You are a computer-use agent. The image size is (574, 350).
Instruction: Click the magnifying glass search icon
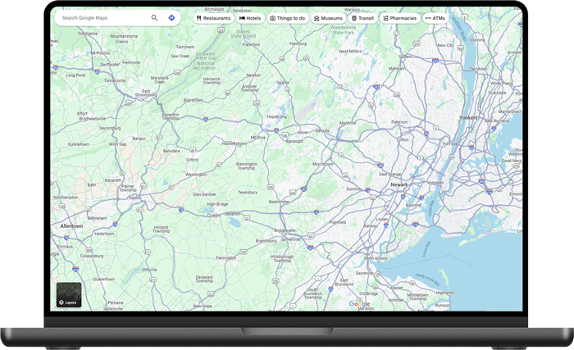click(154, 17)
